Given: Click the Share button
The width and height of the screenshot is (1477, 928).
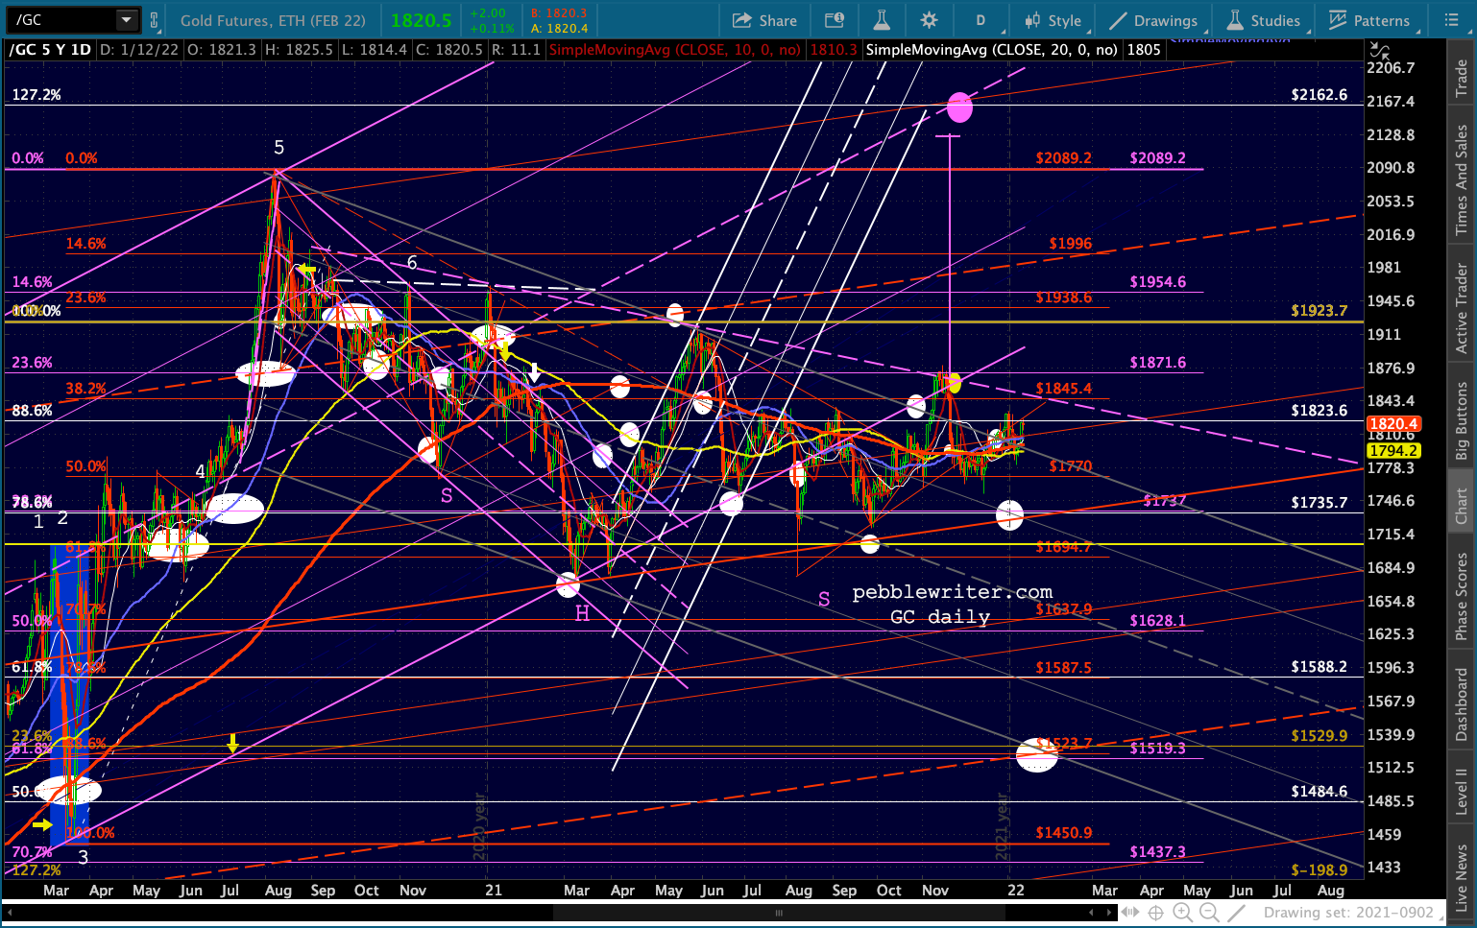Looking at the screenshot, I should click(764, 20).
